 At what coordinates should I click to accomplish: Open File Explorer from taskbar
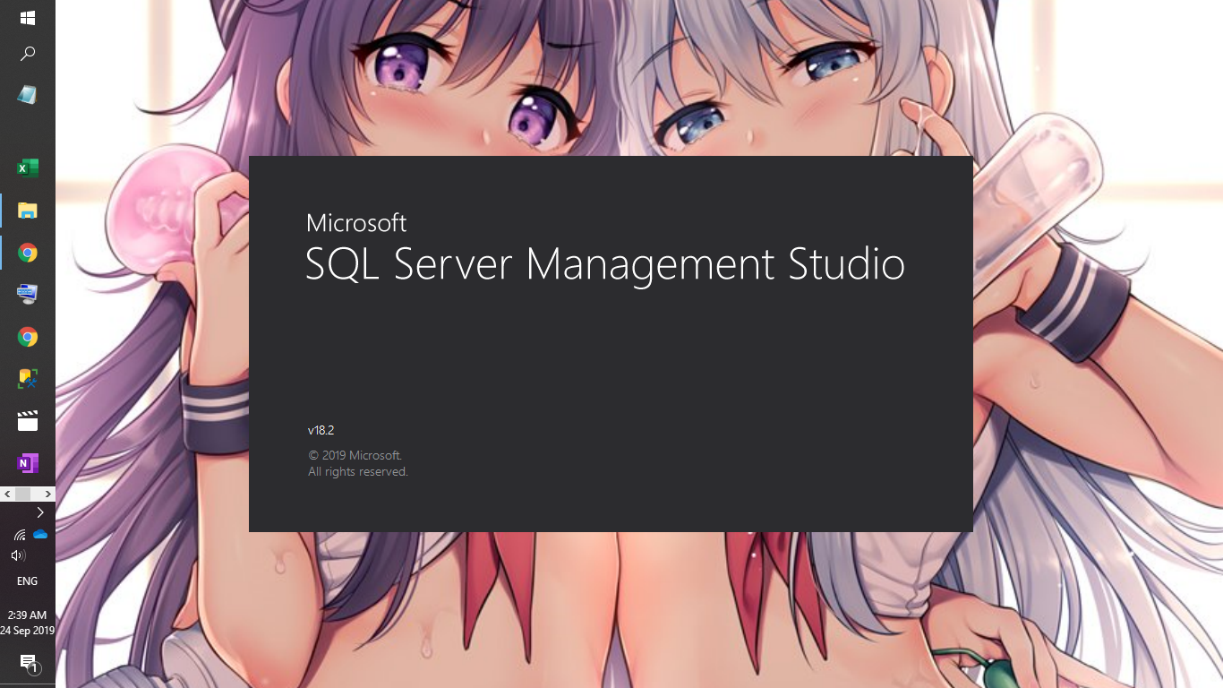[27, 211]
